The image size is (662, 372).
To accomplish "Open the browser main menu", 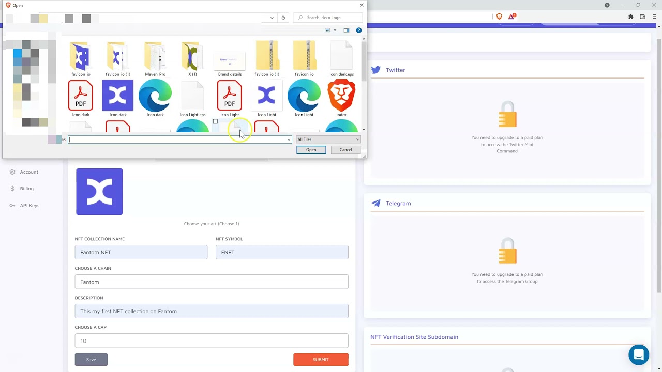I will (x=654, y=17).
